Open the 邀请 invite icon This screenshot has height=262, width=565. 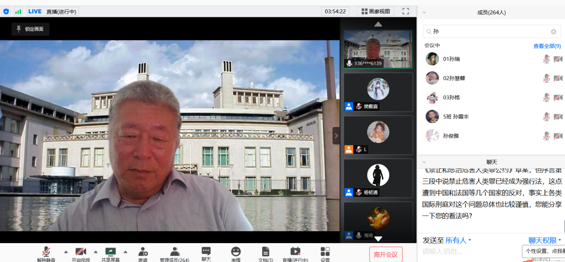(143, 252)
